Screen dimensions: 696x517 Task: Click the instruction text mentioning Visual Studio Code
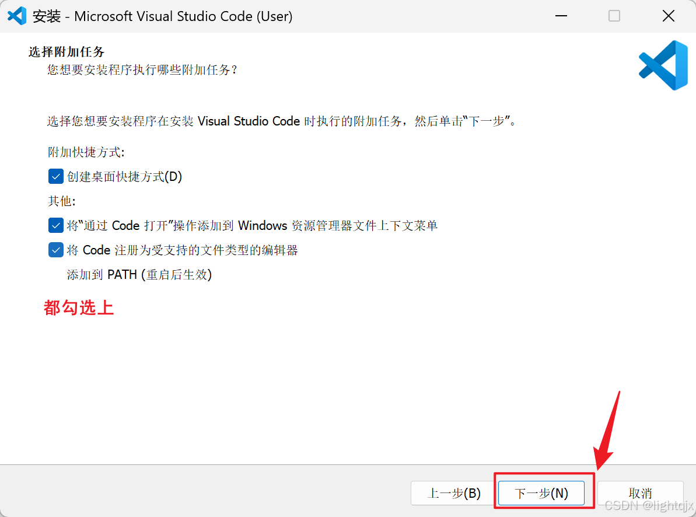point(282,121)
